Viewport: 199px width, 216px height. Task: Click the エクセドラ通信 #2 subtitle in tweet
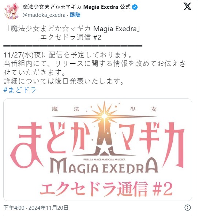(71, 37)
